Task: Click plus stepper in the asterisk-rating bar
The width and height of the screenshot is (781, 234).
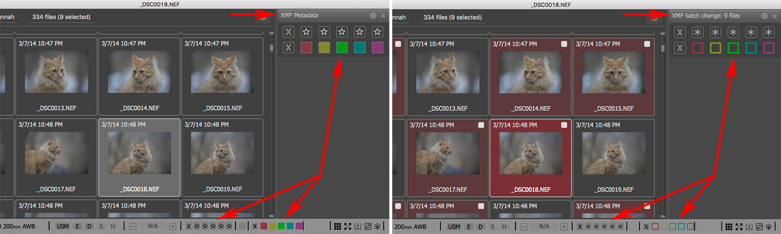Action: point(564,226)
